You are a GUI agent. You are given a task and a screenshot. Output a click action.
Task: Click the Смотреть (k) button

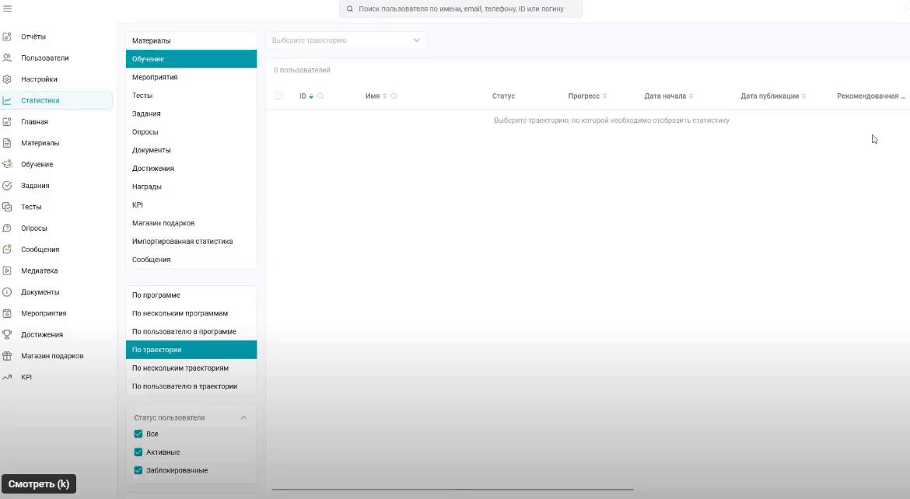tap(38, 484)
